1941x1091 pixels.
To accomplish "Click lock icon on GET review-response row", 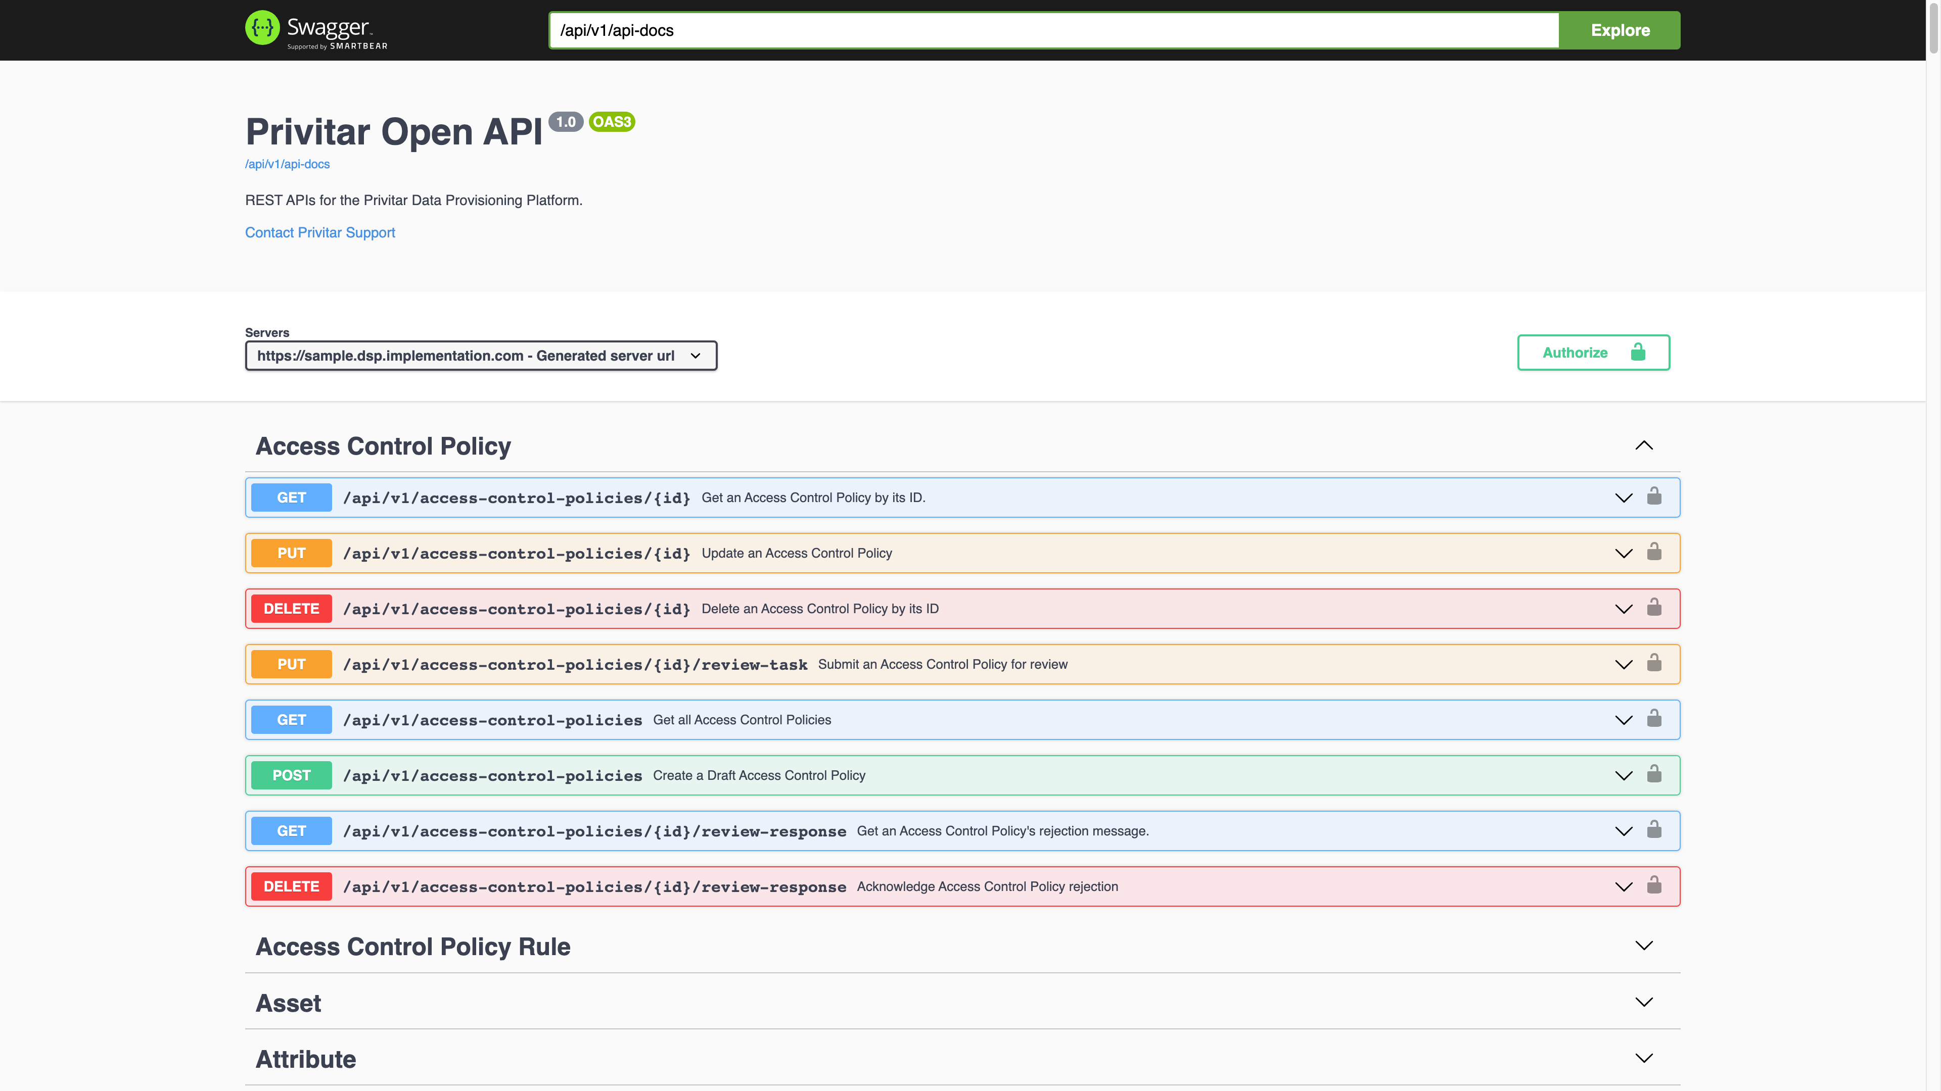I will (x=1654, y=830).
